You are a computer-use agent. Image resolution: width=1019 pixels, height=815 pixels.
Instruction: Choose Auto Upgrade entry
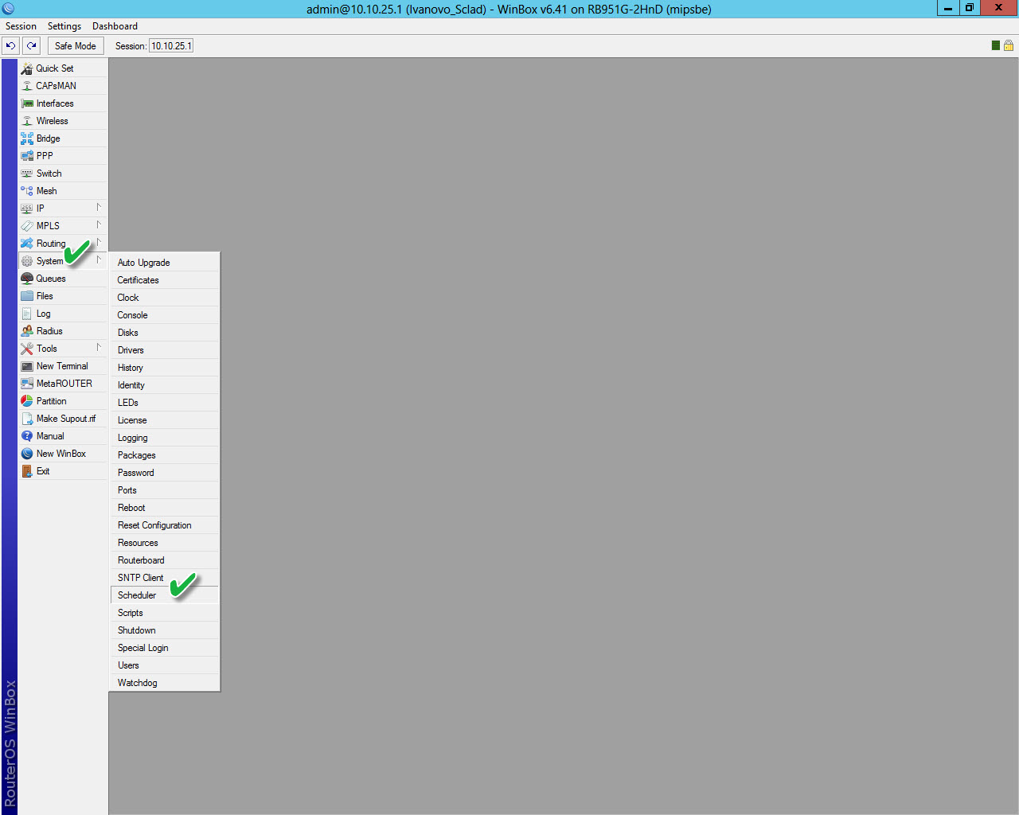(165, 263)
